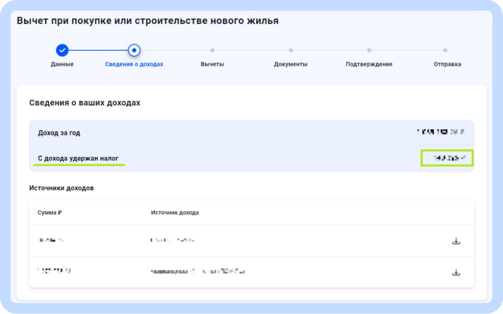Screen dimensions: 503x314
Task: Click the highlighted withheld tax amount
Action: point(446,158)
